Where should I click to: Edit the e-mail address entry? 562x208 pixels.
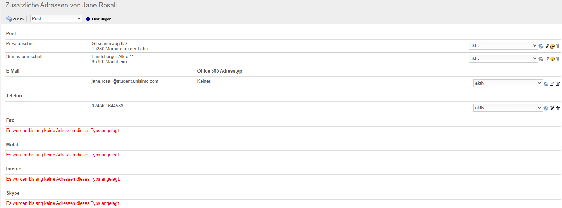point(552,84)
